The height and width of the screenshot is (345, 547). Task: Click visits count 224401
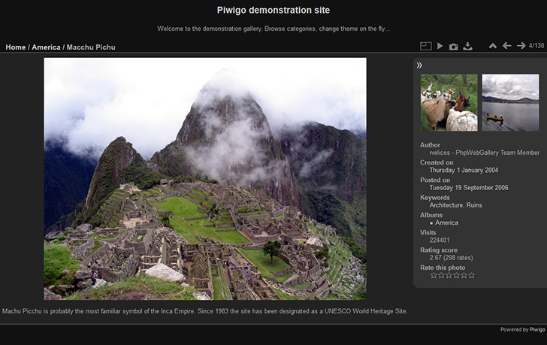[x=440, y=240]
